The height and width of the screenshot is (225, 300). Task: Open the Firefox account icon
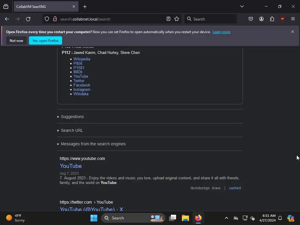[261, 19]
